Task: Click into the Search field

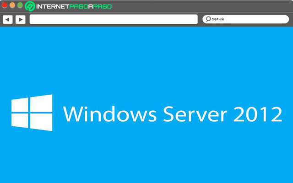Action: coord(245,19)
